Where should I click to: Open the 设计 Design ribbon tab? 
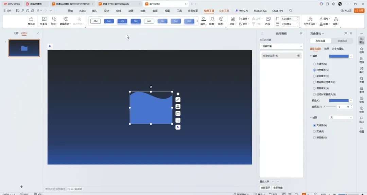(x=106, y=11)
